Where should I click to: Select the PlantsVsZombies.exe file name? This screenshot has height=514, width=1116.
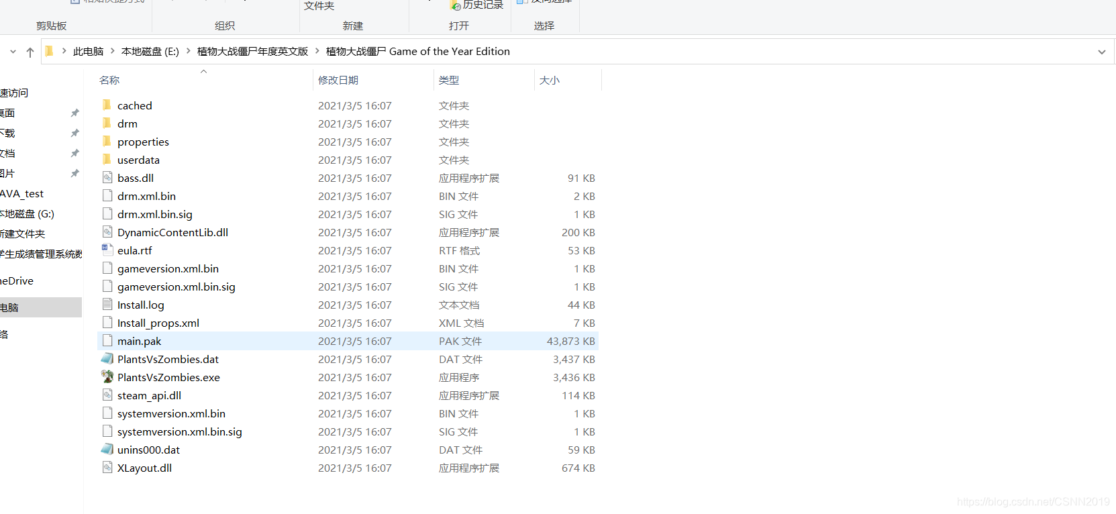[168, 377]
